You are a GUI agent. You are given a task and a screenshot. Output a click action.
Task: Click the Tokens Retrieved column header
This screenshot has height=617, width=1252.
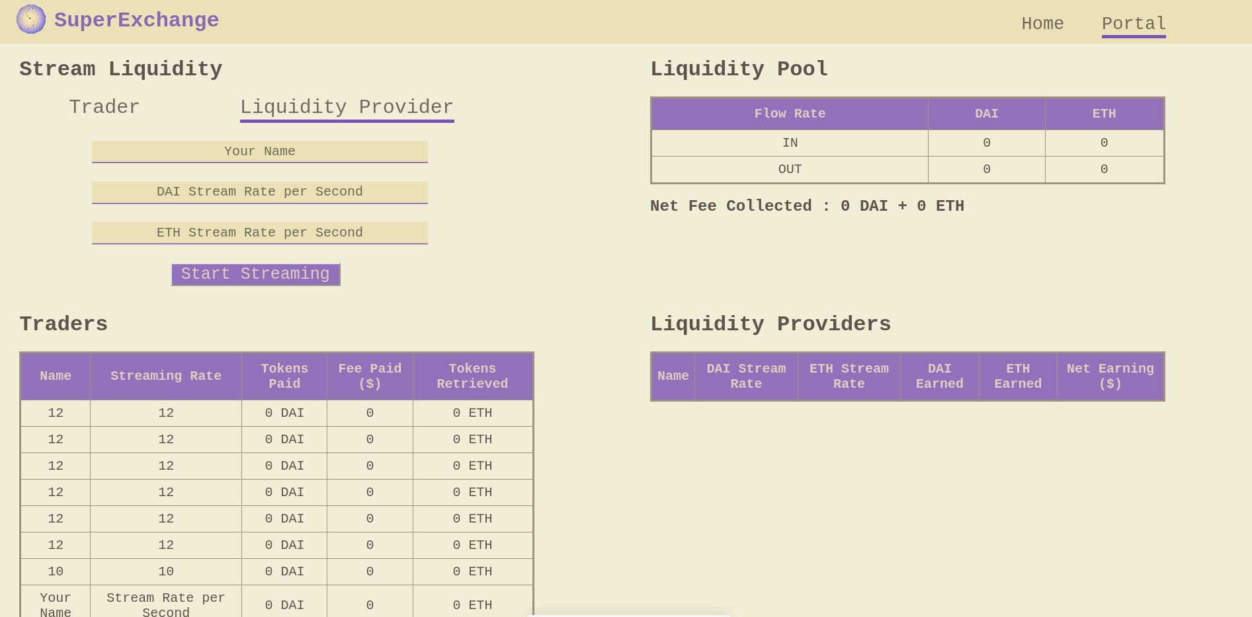point(472,376)
